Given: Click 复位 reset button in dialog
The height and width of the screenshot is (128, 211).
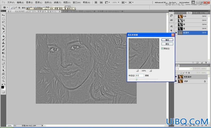Looking at the screenshot, I should pos(167,44).
